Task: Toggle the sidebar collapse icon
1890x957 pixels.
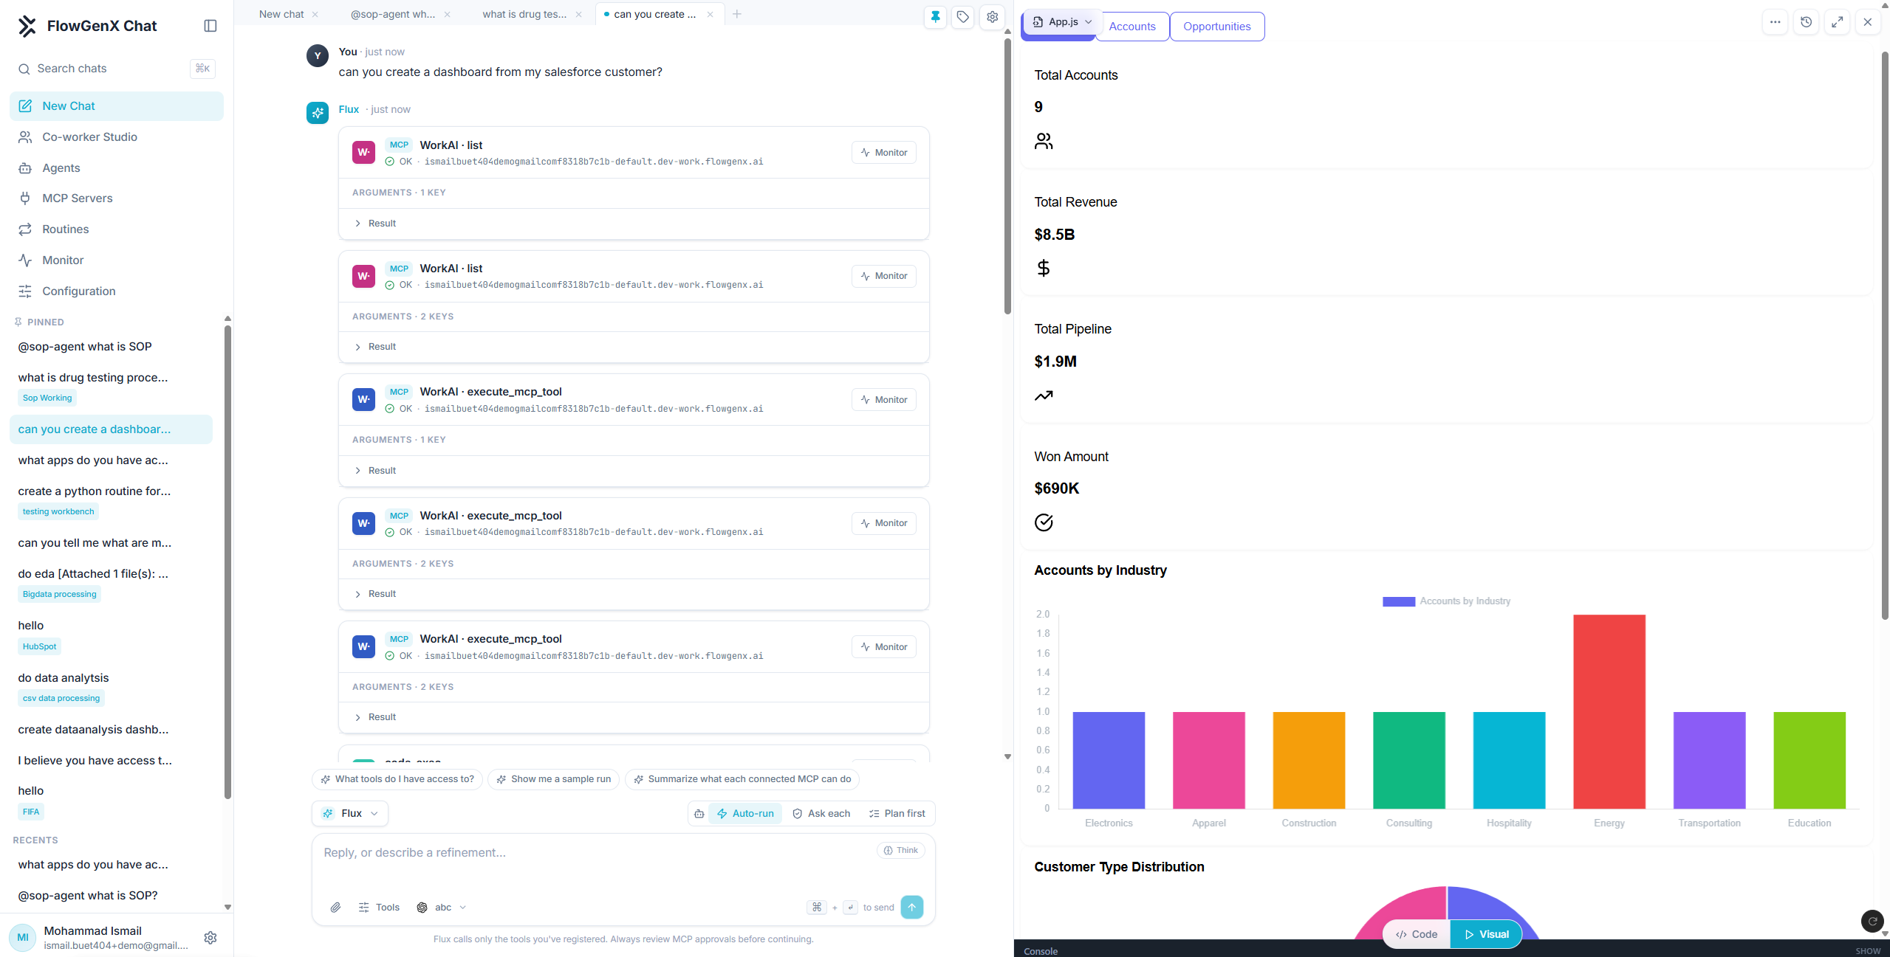Action: (210, 26)
